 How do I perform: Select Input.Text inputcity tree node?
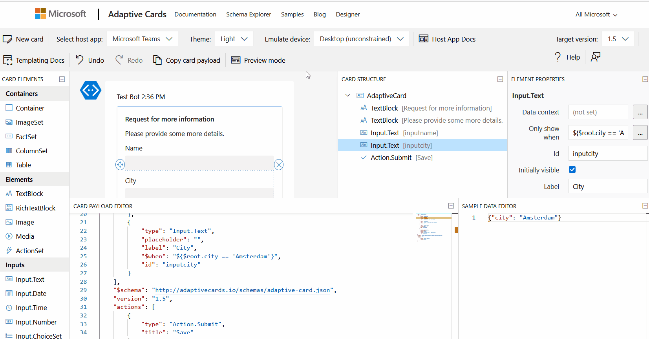(x=422, y=145)
